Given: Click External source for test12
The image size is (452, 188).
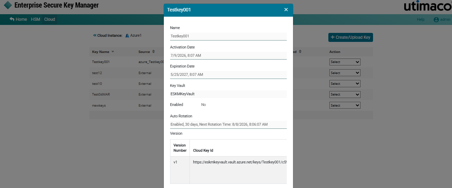Looking at the screenshot, I should 145,73.
